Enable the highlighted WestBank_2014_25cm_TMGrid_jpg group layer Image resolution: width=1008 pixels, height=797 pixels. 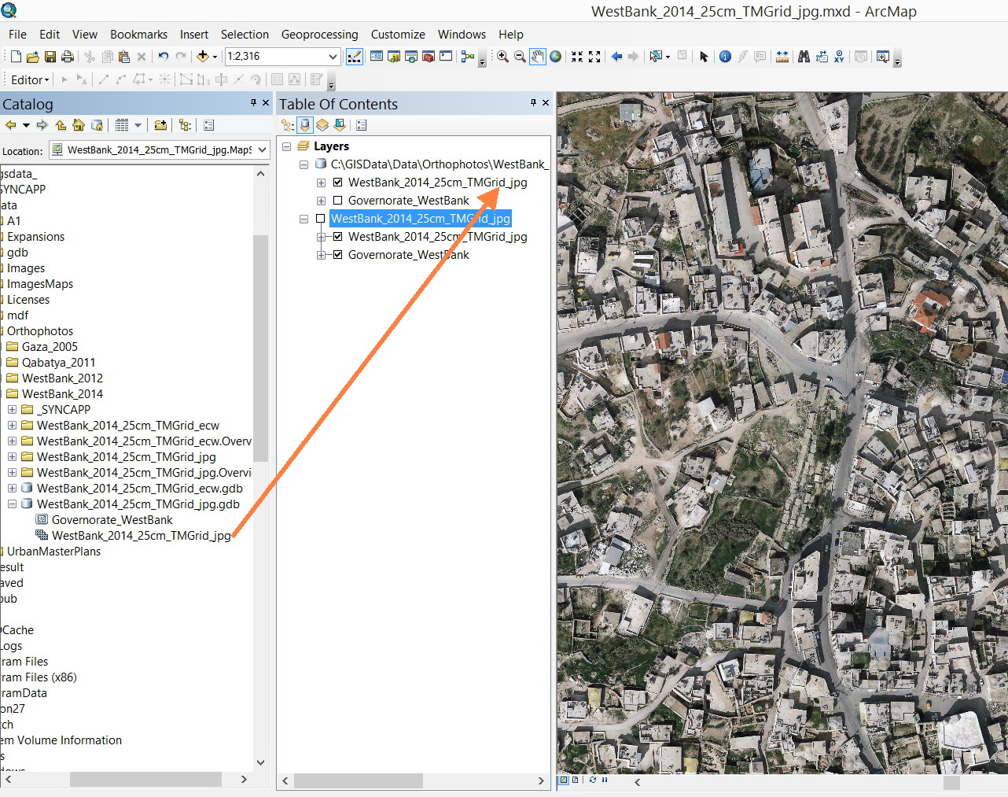[x=321, y=219]
